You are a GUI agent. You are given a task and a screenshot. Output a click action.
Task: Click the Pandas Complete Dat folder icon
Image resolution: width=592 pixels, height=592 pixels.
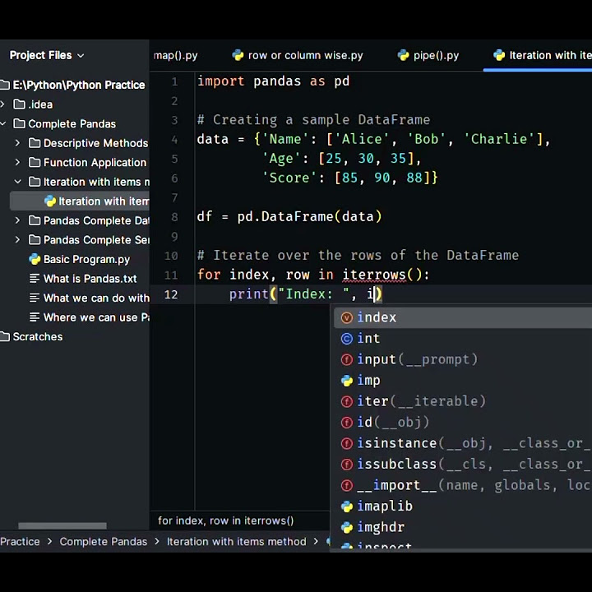35,220
